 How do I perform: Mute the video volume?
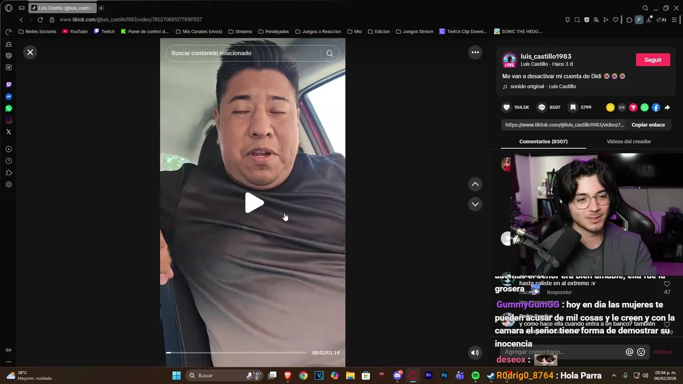[x=475, y=353]
